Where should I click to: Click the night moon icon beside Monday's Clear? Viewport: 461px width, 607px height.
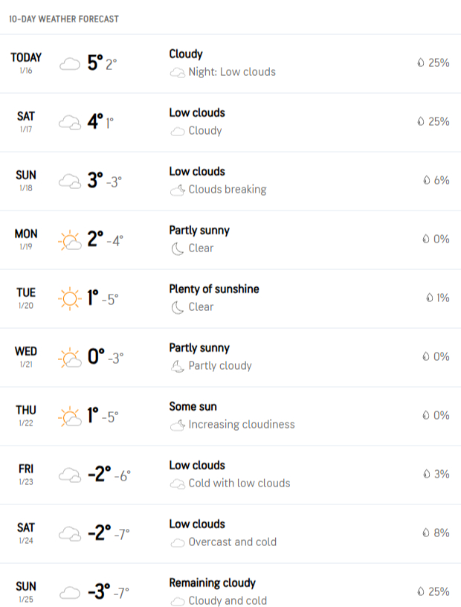[177, 248]
